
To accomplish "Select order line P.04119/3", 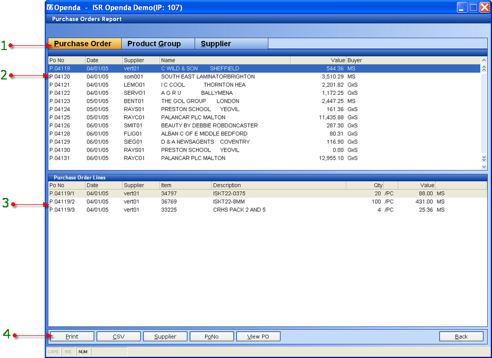I will (268, 210).
